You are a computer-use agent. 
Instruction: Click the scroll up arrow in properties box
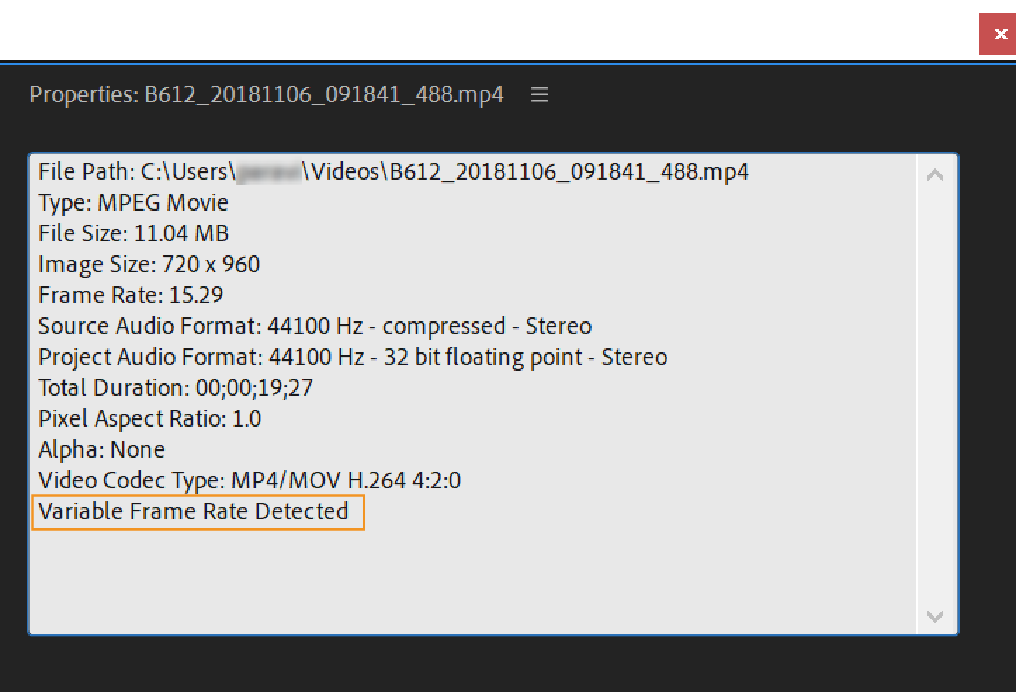[934, 175]
